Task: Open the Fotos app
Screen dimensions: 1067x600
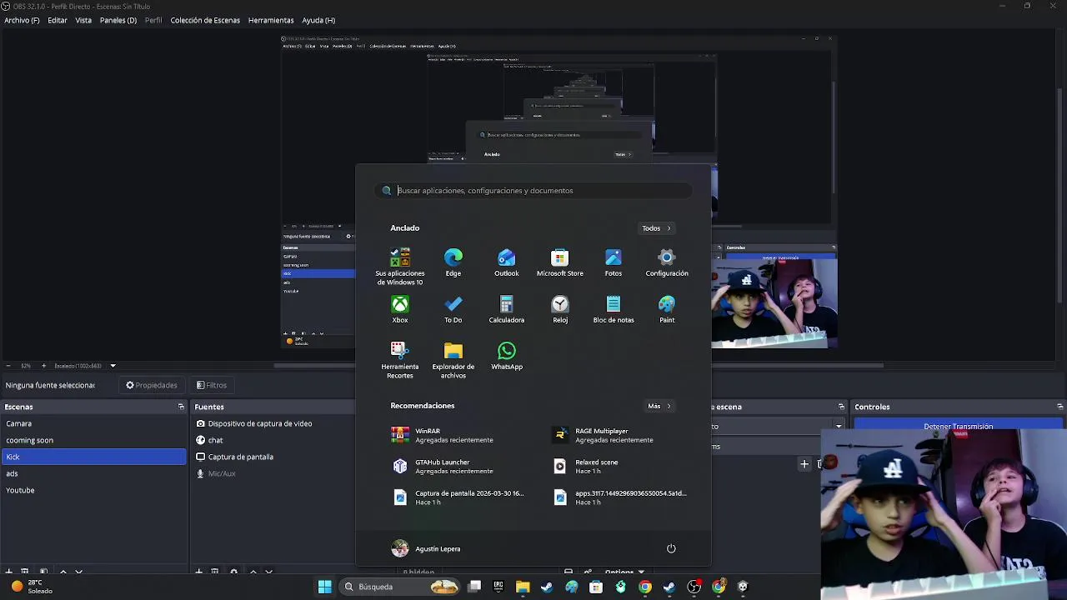Action: point(613,262)
